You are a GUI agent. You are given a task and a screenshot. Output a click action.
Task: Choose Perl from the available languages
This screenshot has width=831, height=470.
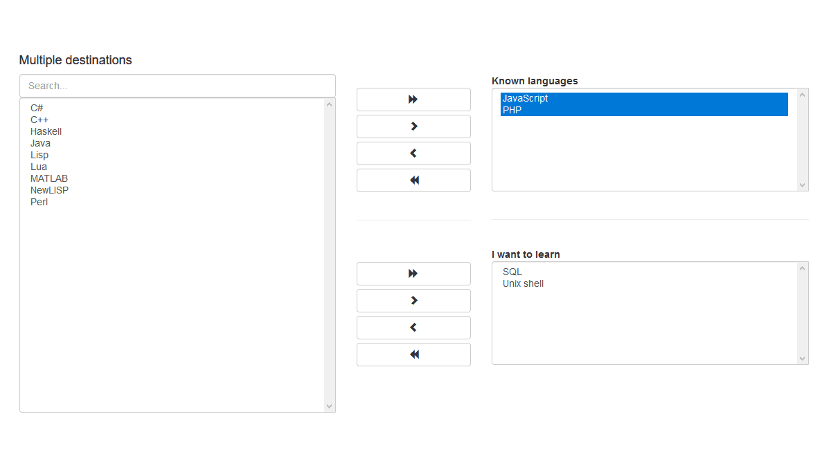pos(39,202)
